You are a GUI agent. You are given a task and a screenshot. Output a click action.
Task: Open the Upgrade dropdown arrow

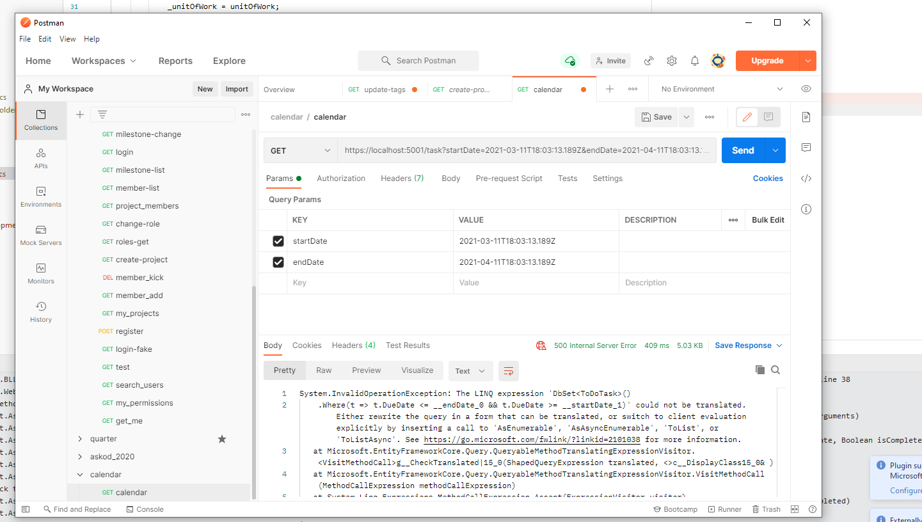808,61
